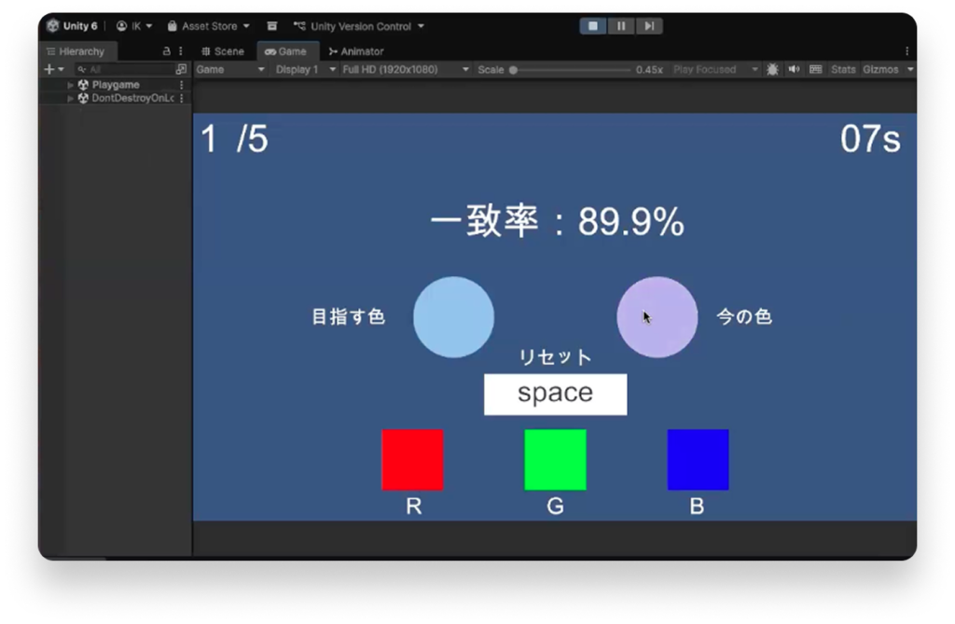Viewport: 955px width, 624px height.
Task: Click the bug icon in Game toolbar
Action: (772, 70)
